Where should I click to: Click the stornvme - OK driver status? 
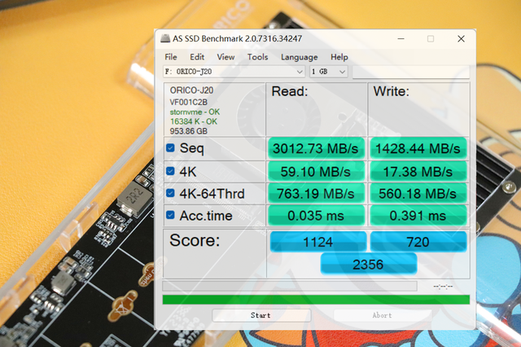[195, 112]
